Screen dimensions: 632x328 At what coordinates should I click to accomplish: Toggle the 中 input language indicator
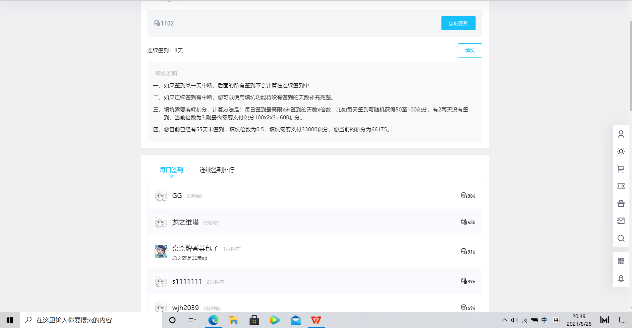click(x=544, y=320)
